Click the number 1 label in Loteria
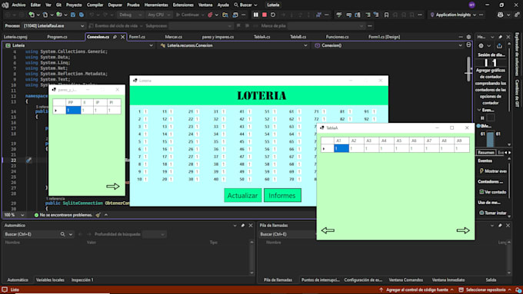This screenshot has width=523, height=294. (139, 112)
